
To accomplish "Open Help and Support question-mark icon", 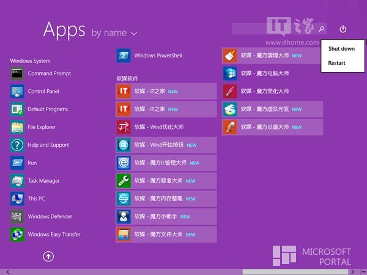I will [x=17, y=145].
